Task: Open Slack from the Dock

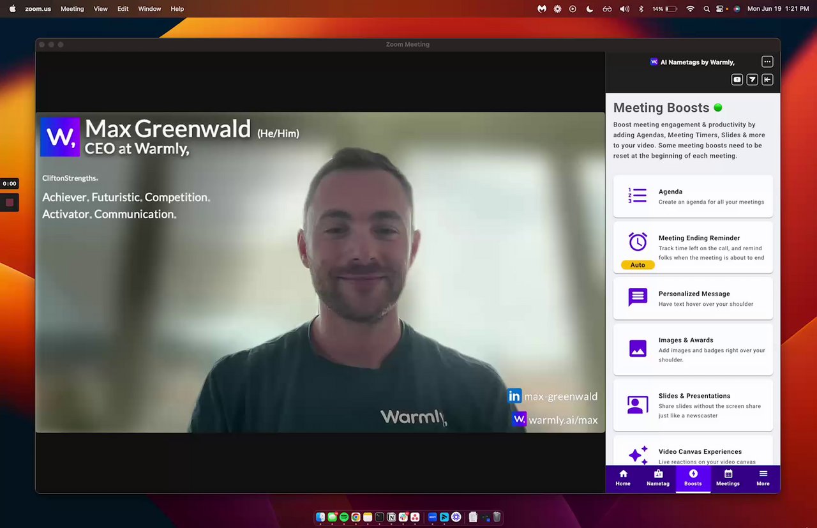Action: (403, 517)
